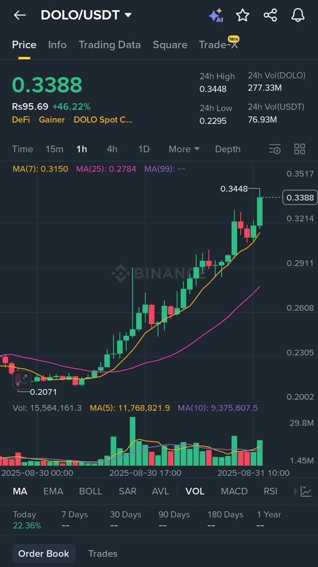Tap the MA(7): 0.3150 legend

point(41,169)
